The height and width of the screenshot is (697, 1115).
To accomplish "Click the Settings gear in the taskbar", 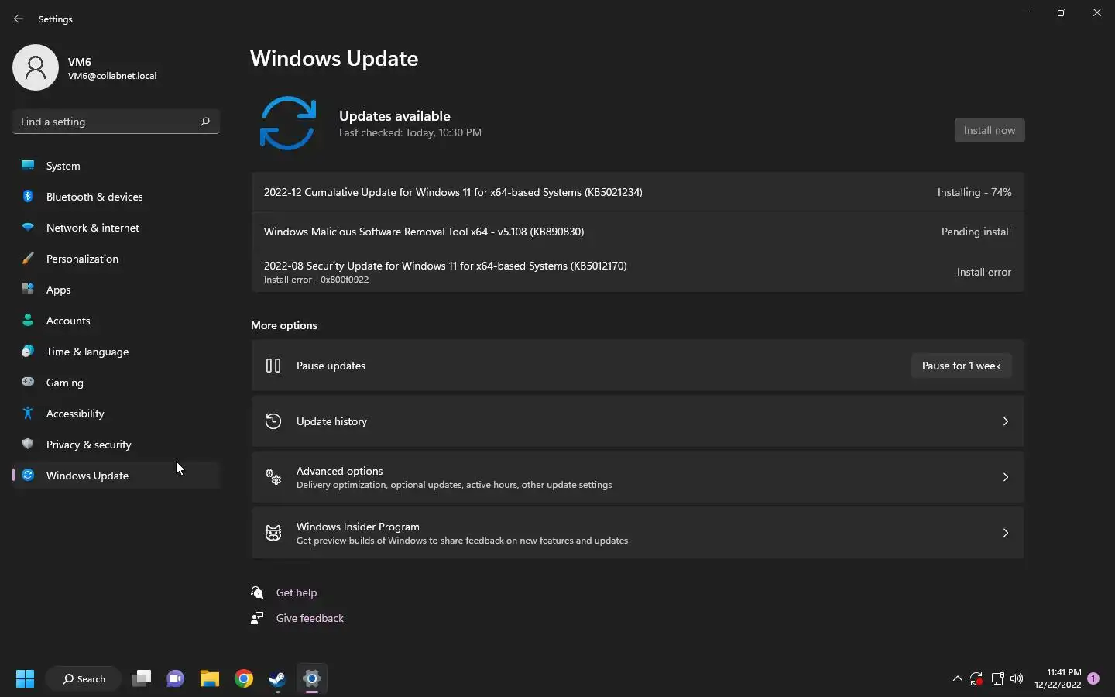I will (x=312, y=679).
